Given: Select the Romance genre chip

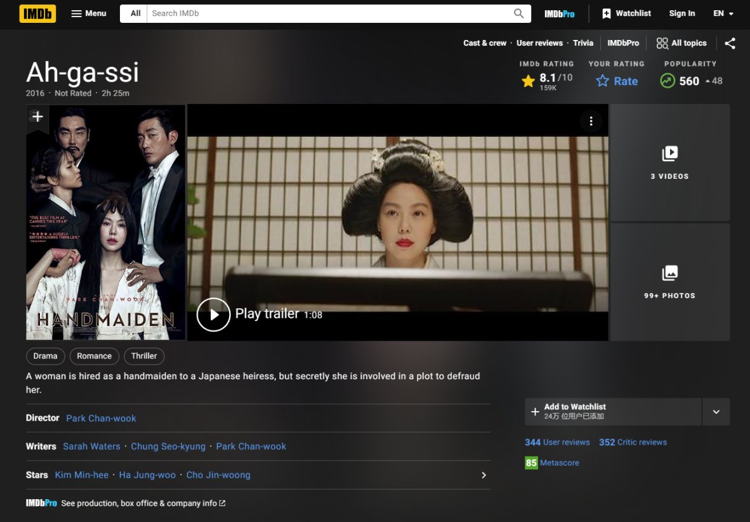Looking at the screenshot, I should tap(95, 356).
